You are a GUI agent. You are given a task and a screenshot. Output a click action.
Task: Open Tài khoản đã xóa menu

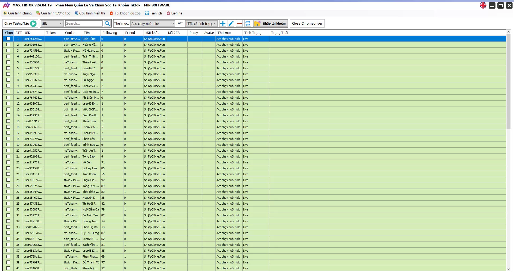coord(125,13)
